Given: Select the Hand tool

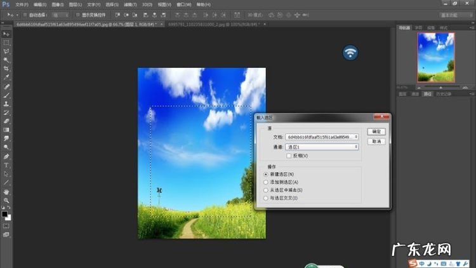Looking at the screenshot, I should 7,191.
